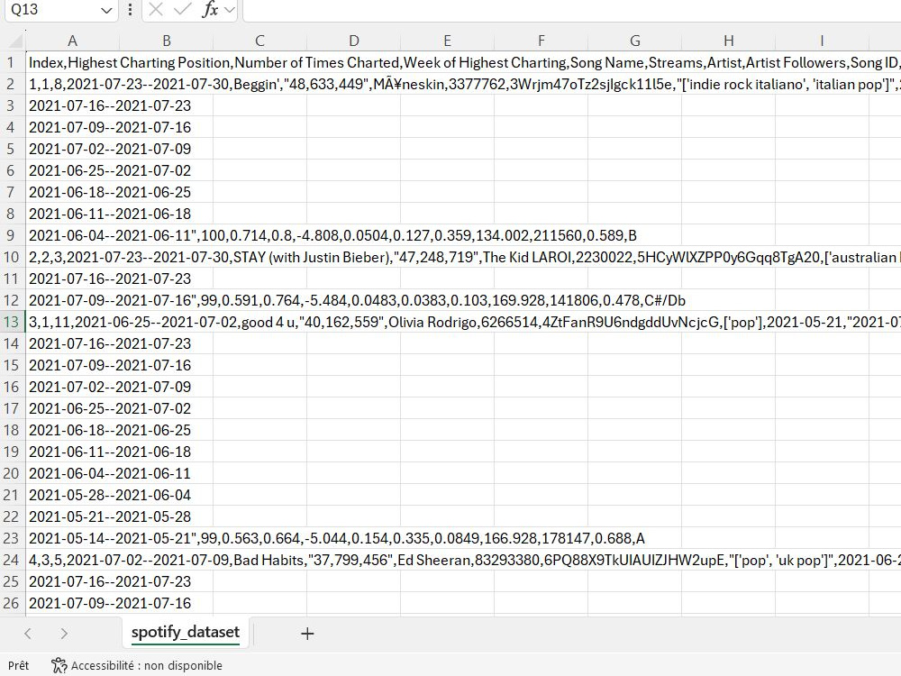The width and height of the screenshot is (901, 676).
Task: Select column H header
Action: tap(728, 41)
